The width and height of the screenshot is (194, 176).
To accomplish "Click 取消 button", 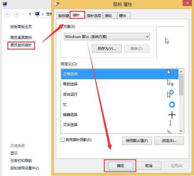I will [x=149, y=166].
